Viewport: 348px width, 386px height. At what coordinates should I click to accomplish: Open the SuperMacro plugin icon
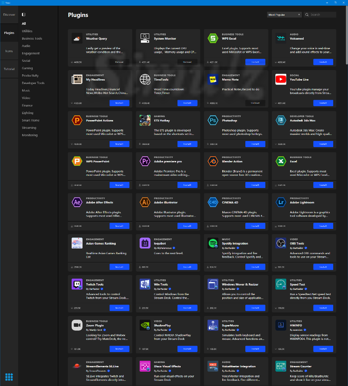(213, 325)
